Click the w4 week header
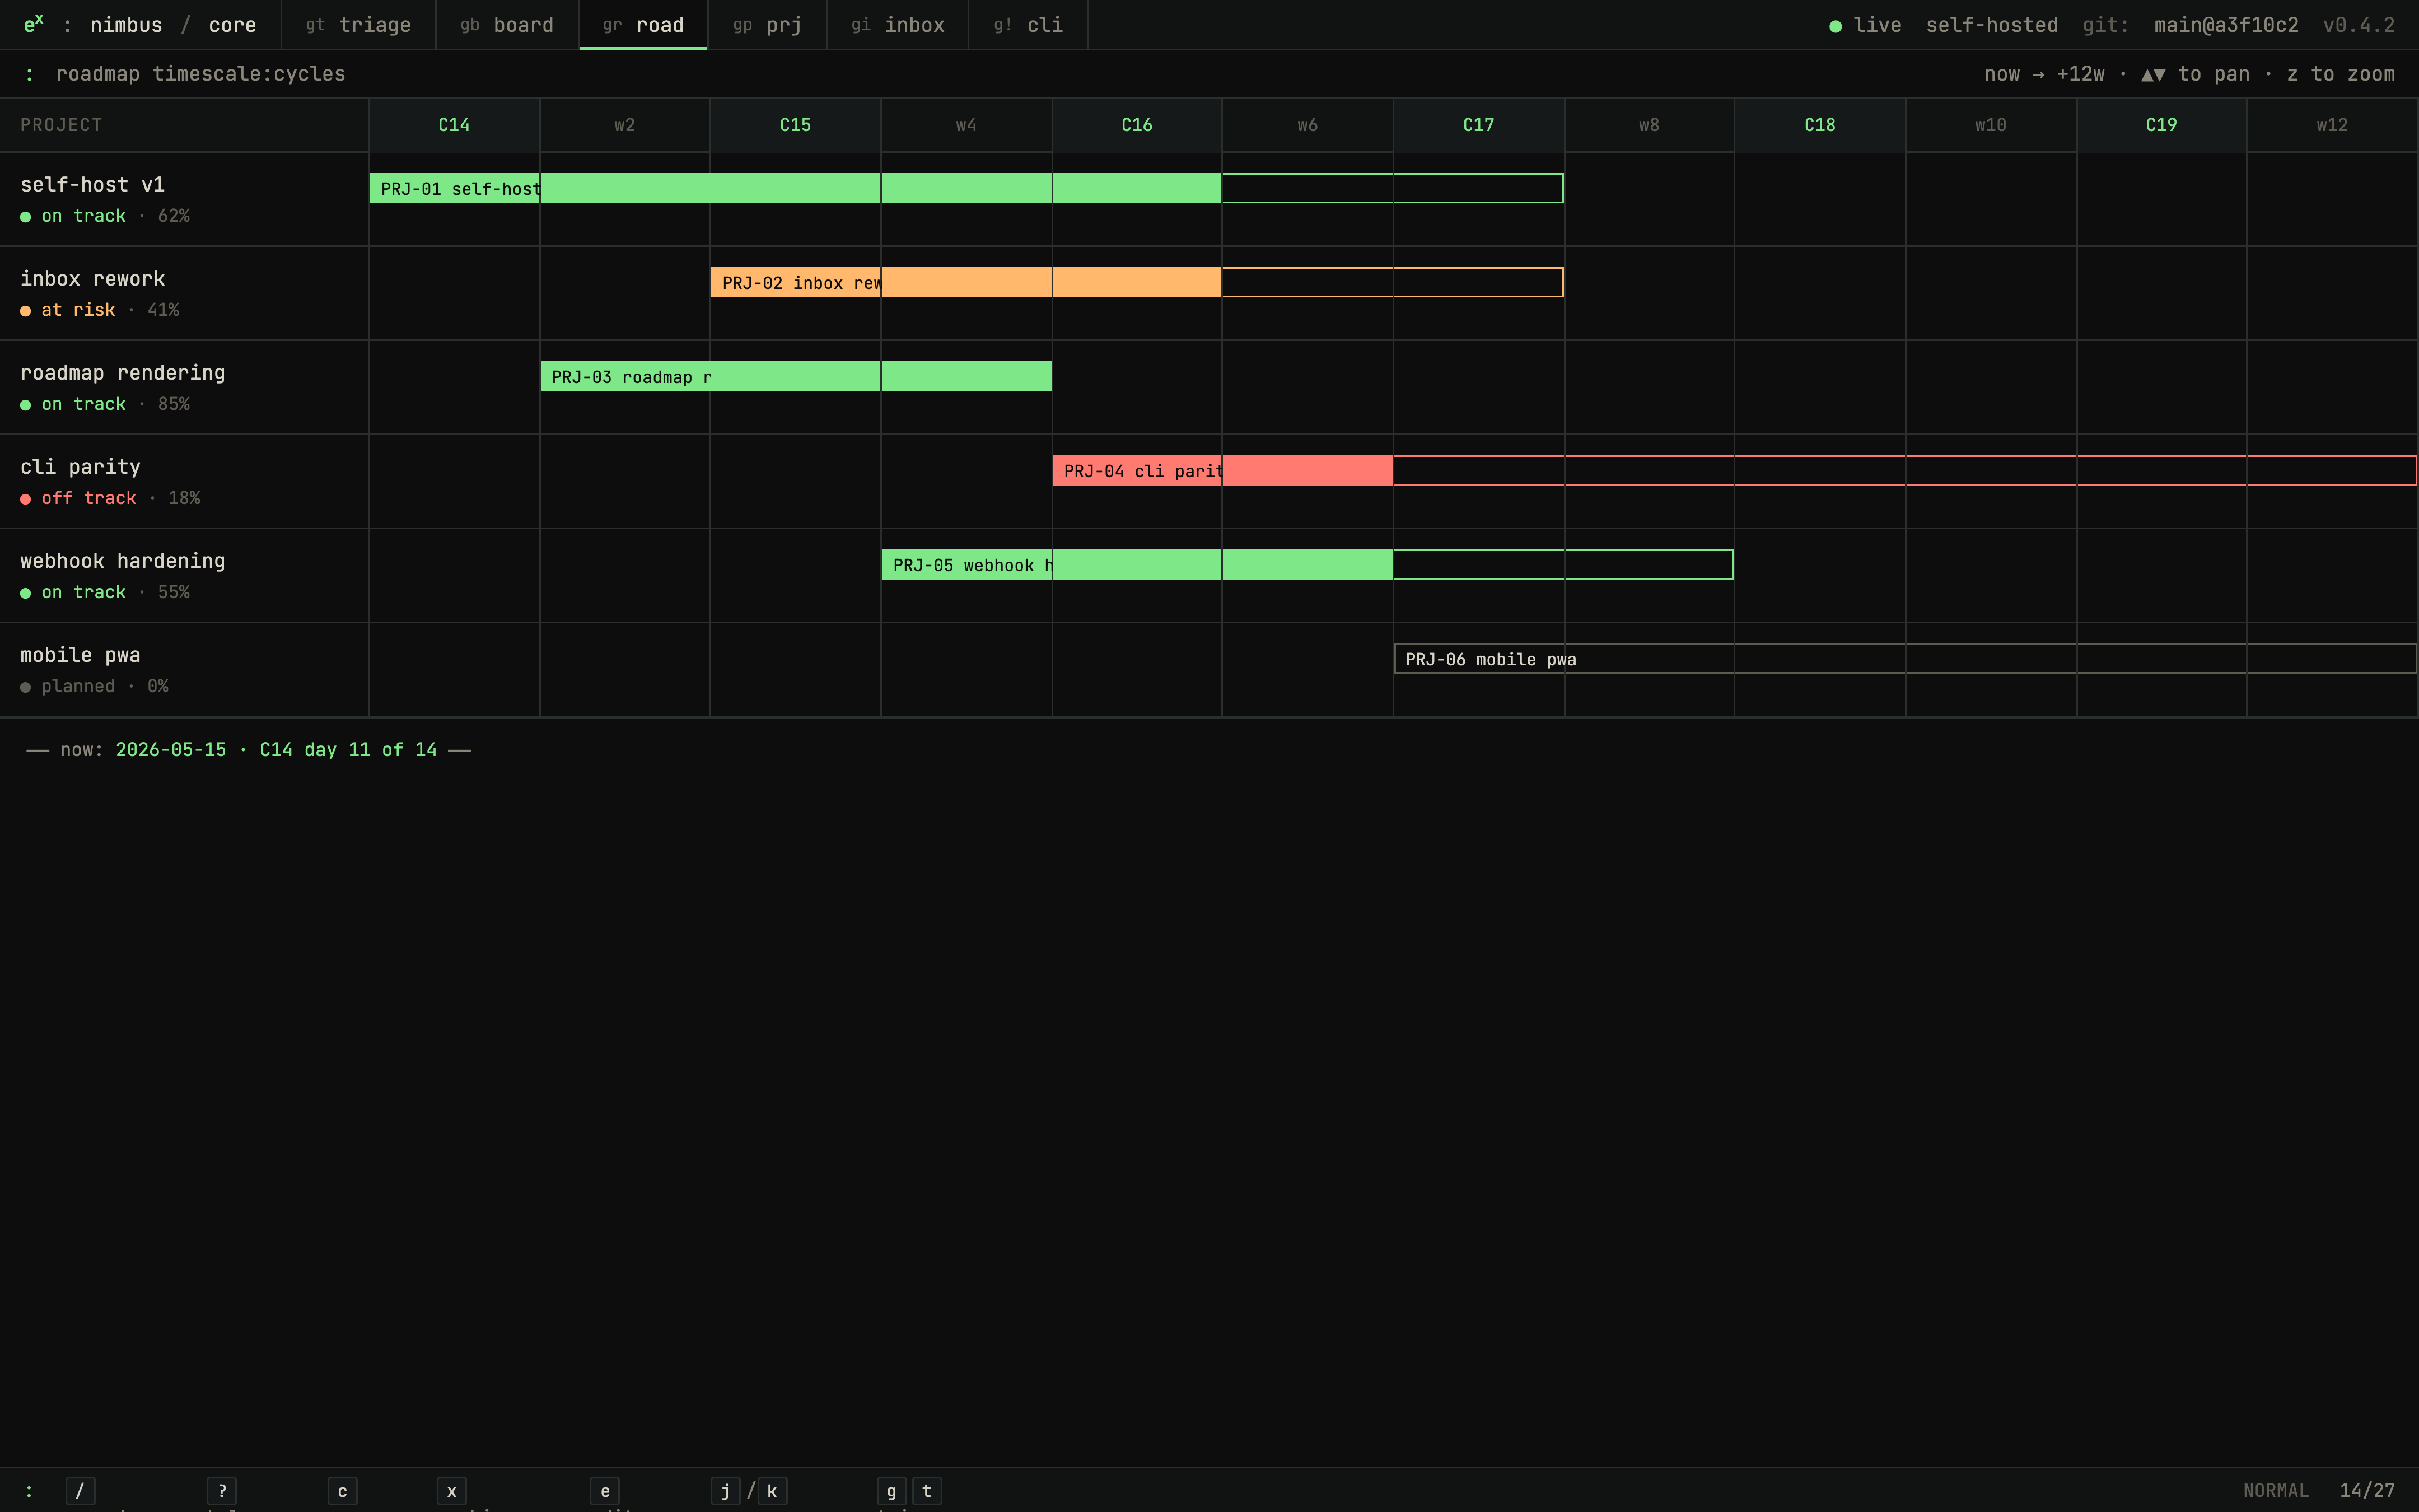This screenshot has height=1512, width=2419. (965, 125)
